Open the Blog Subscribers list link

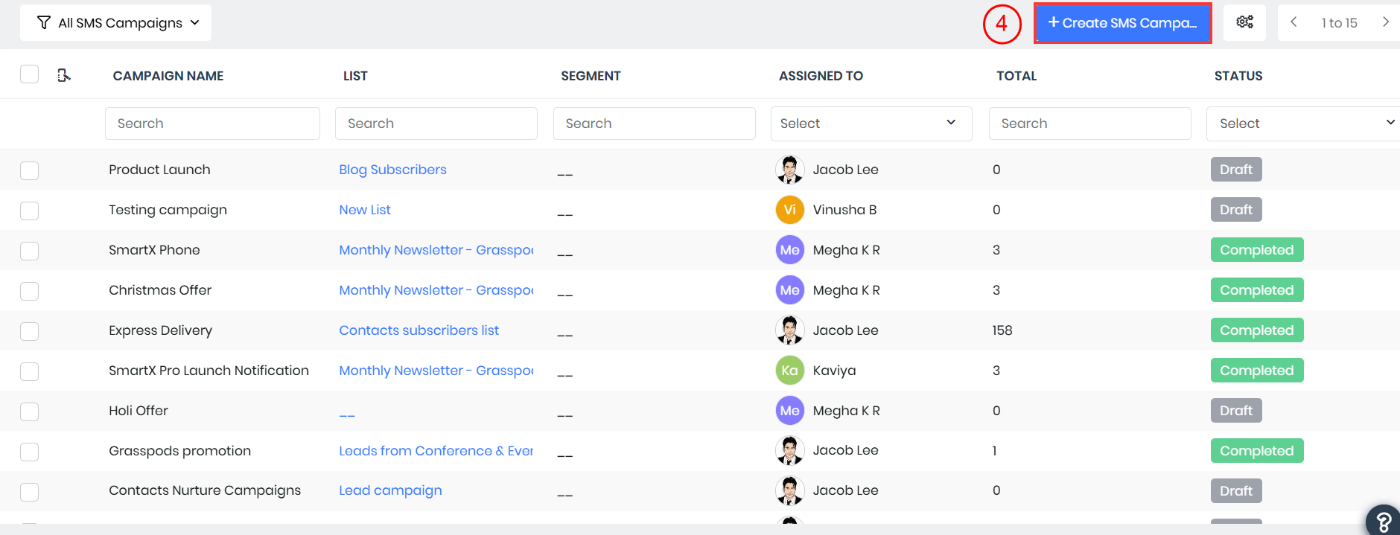coord(392,170)
